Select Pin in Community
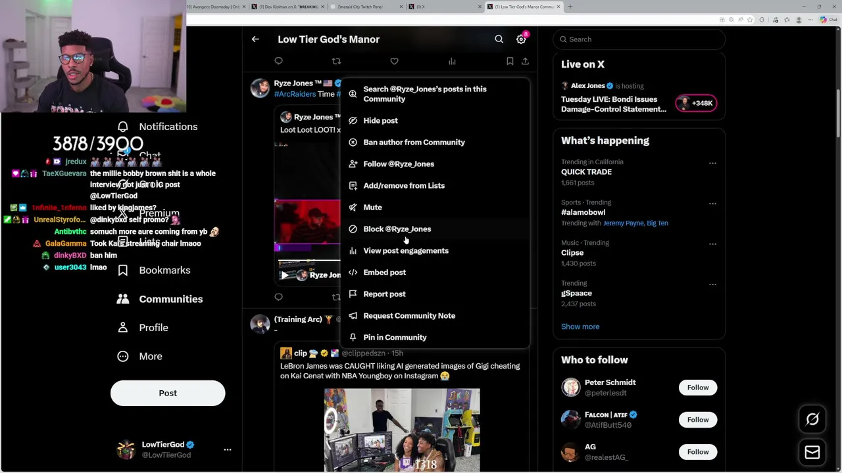The width and height of the screenshot is (842, 473). tap(435, 337)
